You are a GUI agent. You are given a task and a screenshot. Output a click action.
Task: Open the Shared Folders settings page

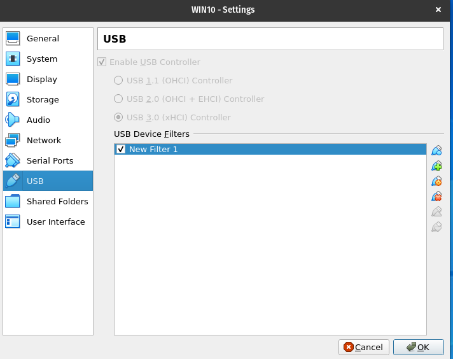57,202
